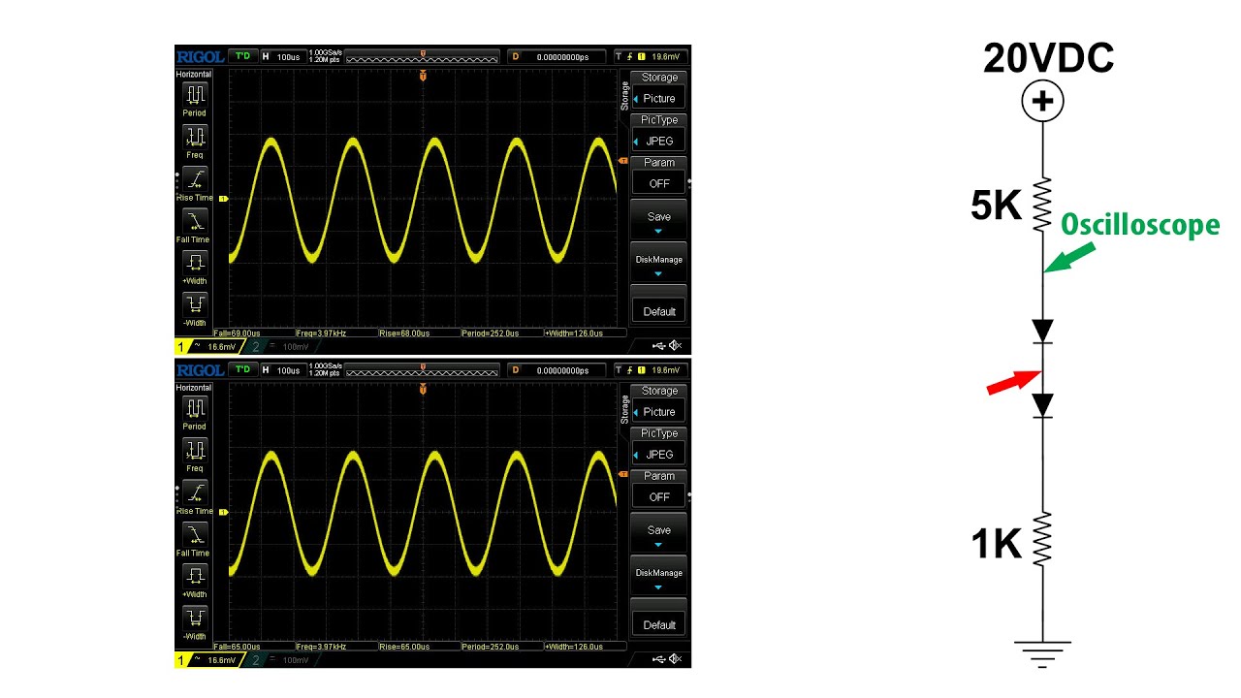Click the T'D trigger status in upper scope

tap(242, 56)
